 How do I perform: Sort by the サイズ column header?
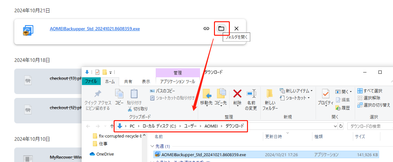(x=360, y=137)
